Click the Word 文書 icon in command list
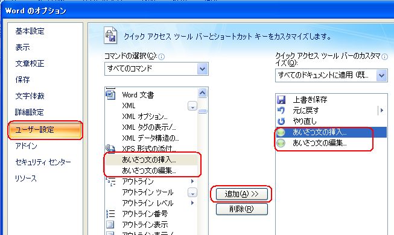The width and height of the screenshot is (394, 235). [x=110, y=94]
